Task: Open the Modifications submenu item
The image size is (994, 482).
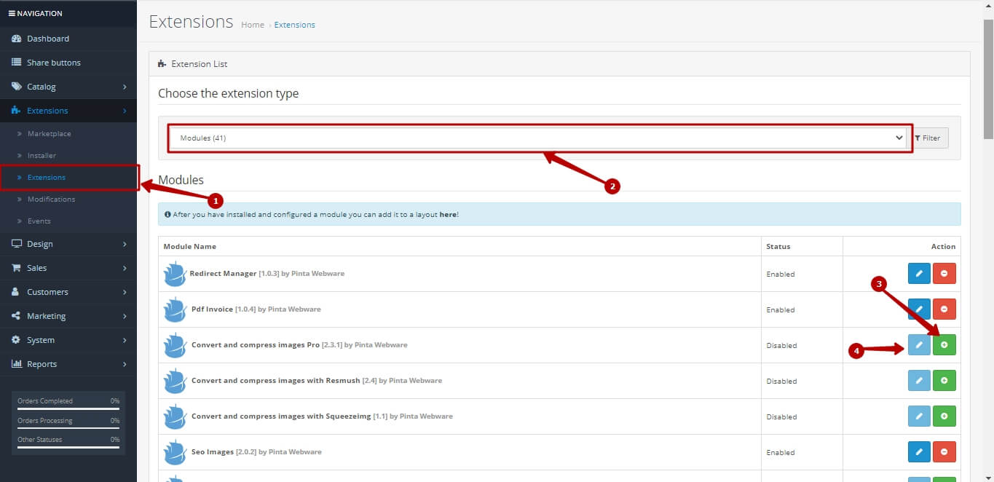Action: click(x=51, y=199)
